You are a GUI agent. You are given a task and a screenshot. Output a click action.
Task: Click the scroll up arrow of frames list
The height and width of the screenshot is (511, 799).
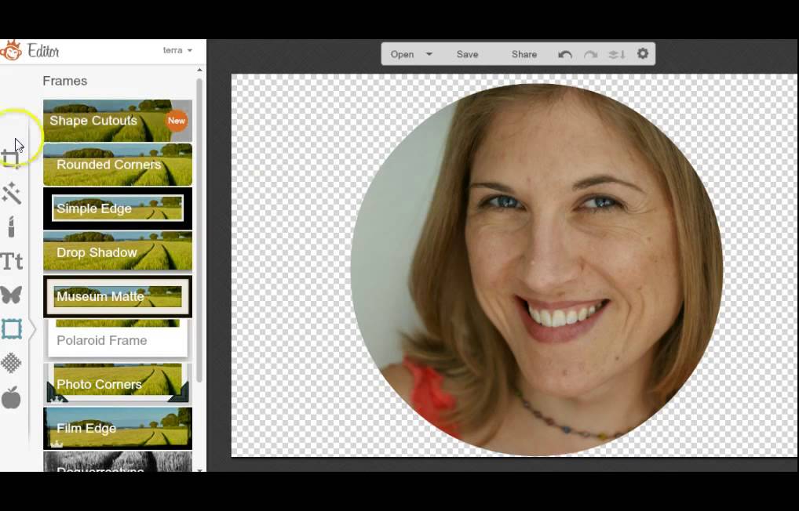point(199,71)
